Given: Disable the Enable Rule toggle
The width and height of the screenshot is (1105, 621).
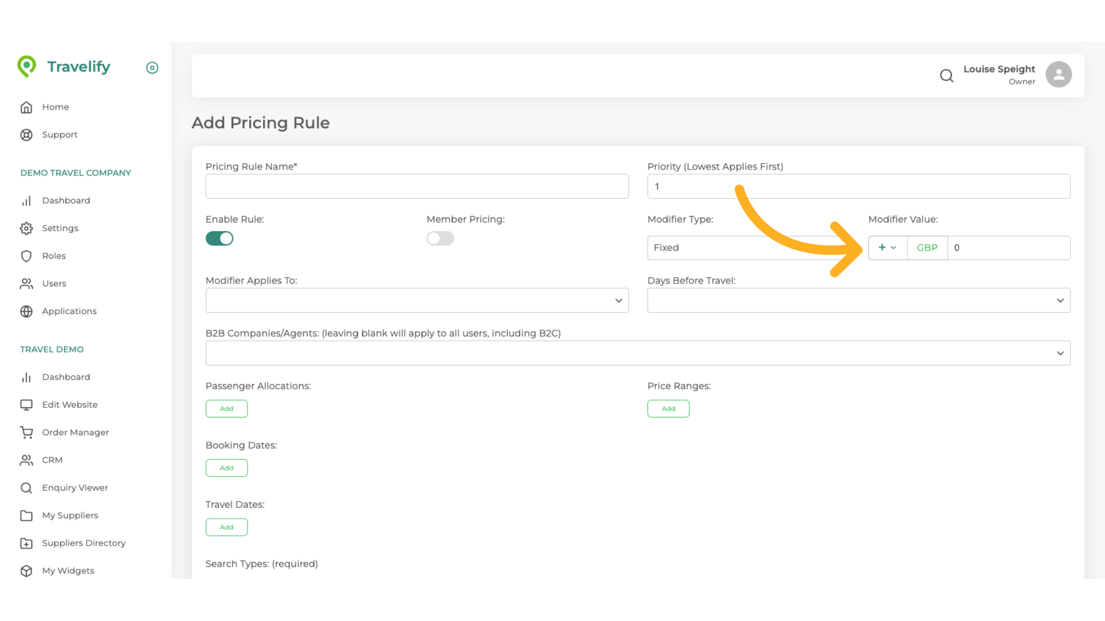Looking at the screenshot, I should [219, 239].
